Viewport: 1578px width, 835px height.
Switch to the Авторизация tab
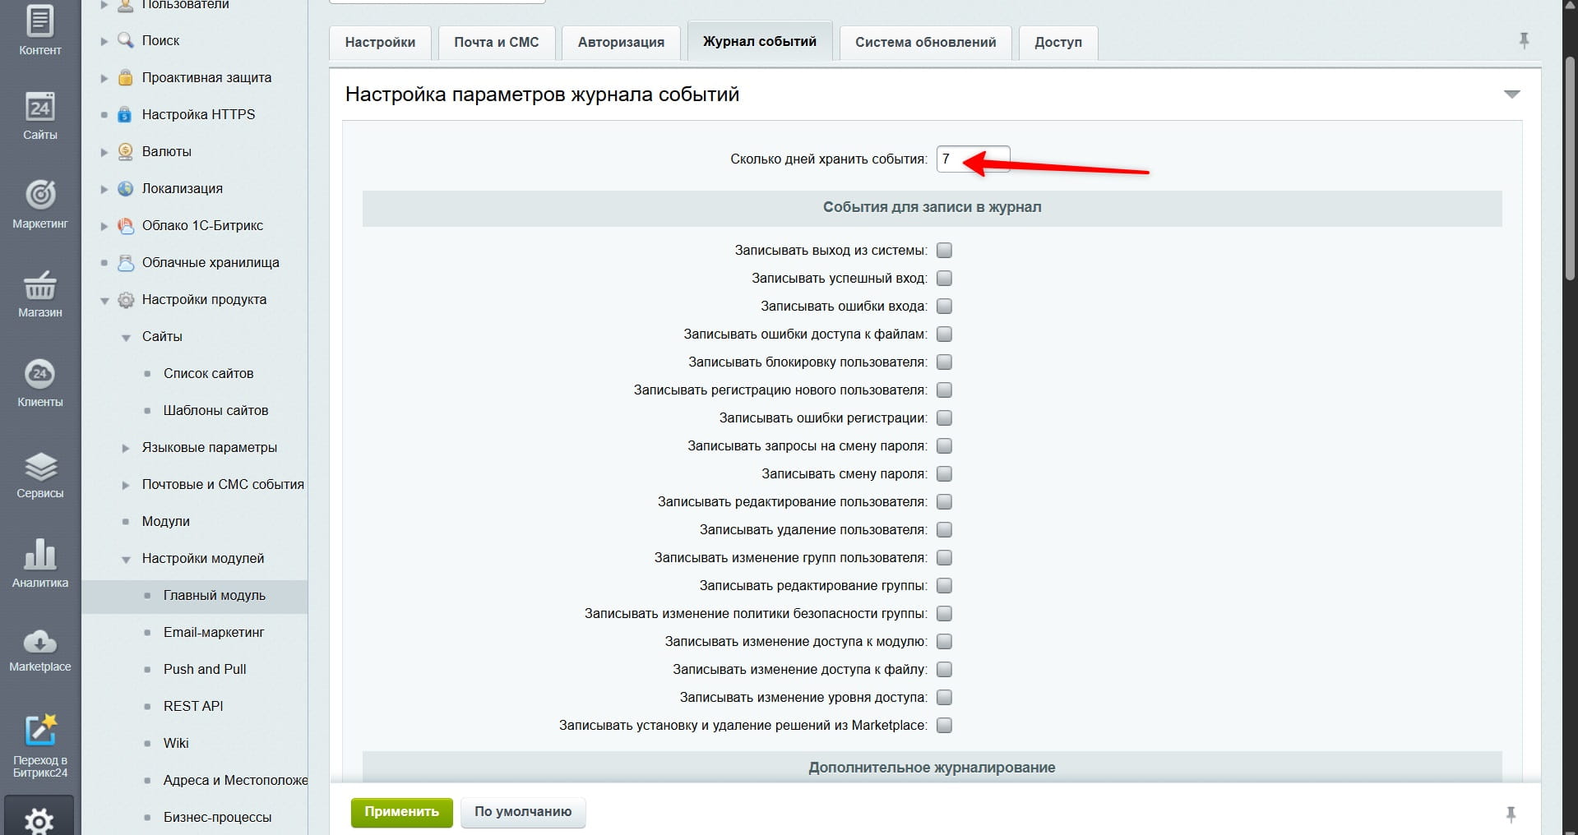tap(620, 42)
